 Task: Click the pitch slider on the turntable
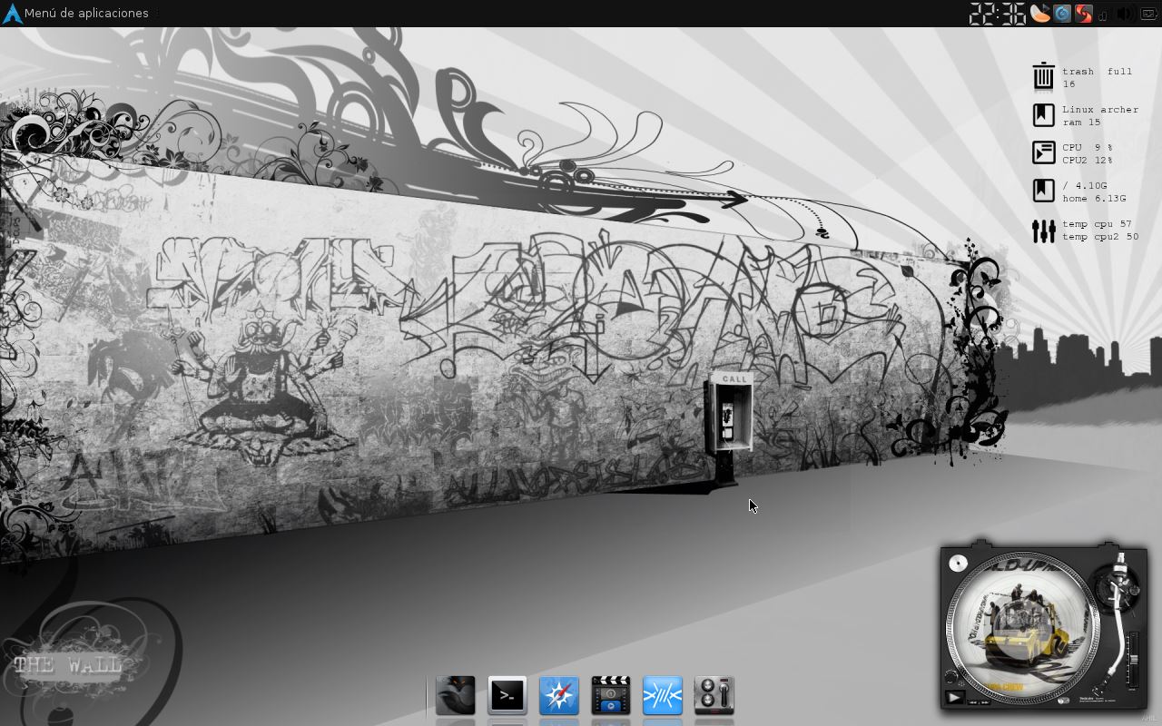[1134, 661]
